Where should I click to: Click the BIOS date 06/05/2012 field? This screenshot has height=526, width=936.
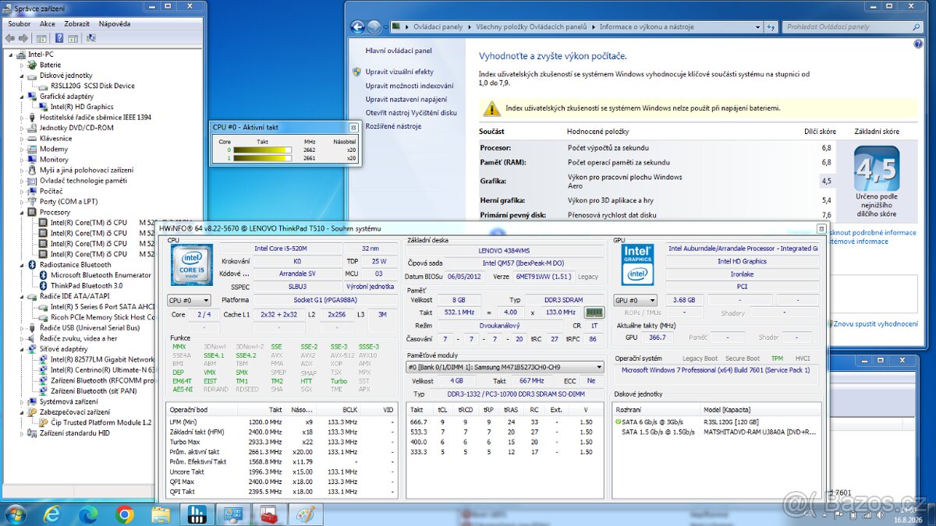point(466,276)
